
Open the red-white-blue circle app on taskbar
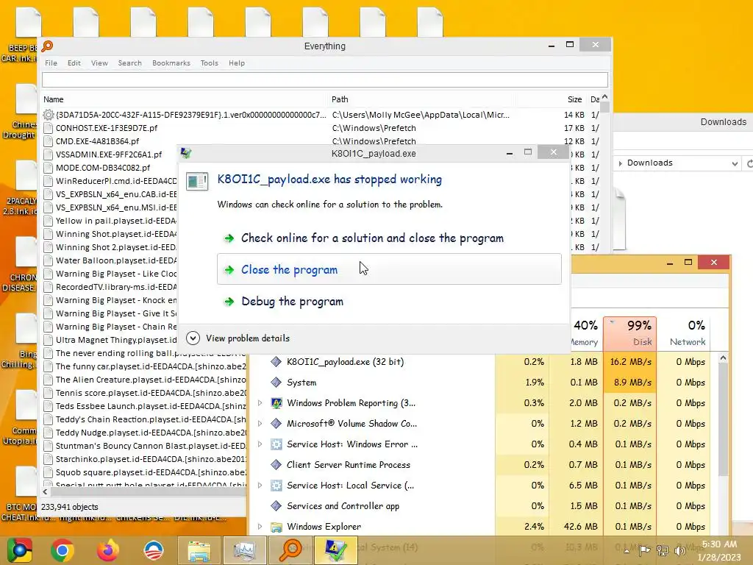pos(154,550)
